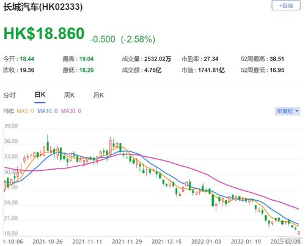
Task: Click the MA10 moving average label
Action: tap(47, 111)
